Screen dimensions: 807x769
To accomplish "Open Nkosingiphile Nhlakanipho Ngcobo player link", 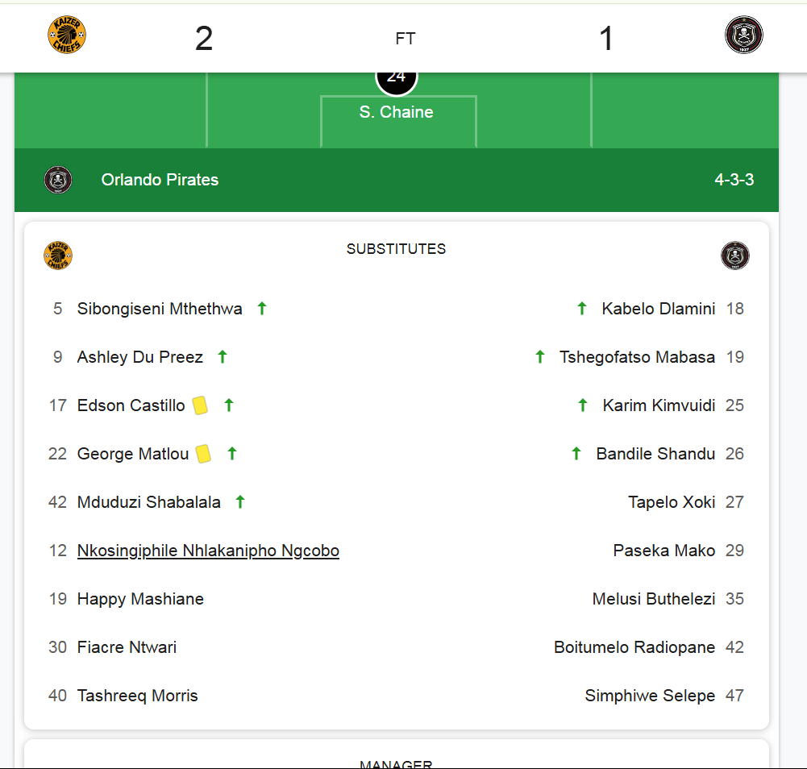I will (208, 551).
